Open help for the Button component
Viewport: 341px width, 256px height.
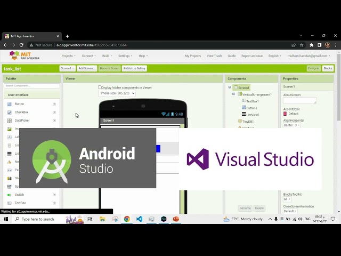pos(54,104)
